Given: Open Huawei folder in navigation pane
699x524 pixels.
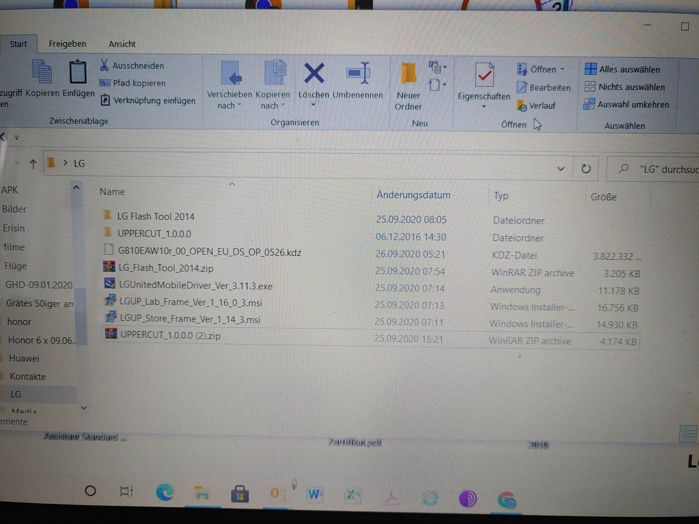Looking at the screenshot, I should [x=24, y=358].
